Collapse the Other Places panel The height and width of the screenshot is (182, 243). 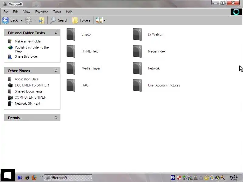pyautogui.click(x=56, y=71)
